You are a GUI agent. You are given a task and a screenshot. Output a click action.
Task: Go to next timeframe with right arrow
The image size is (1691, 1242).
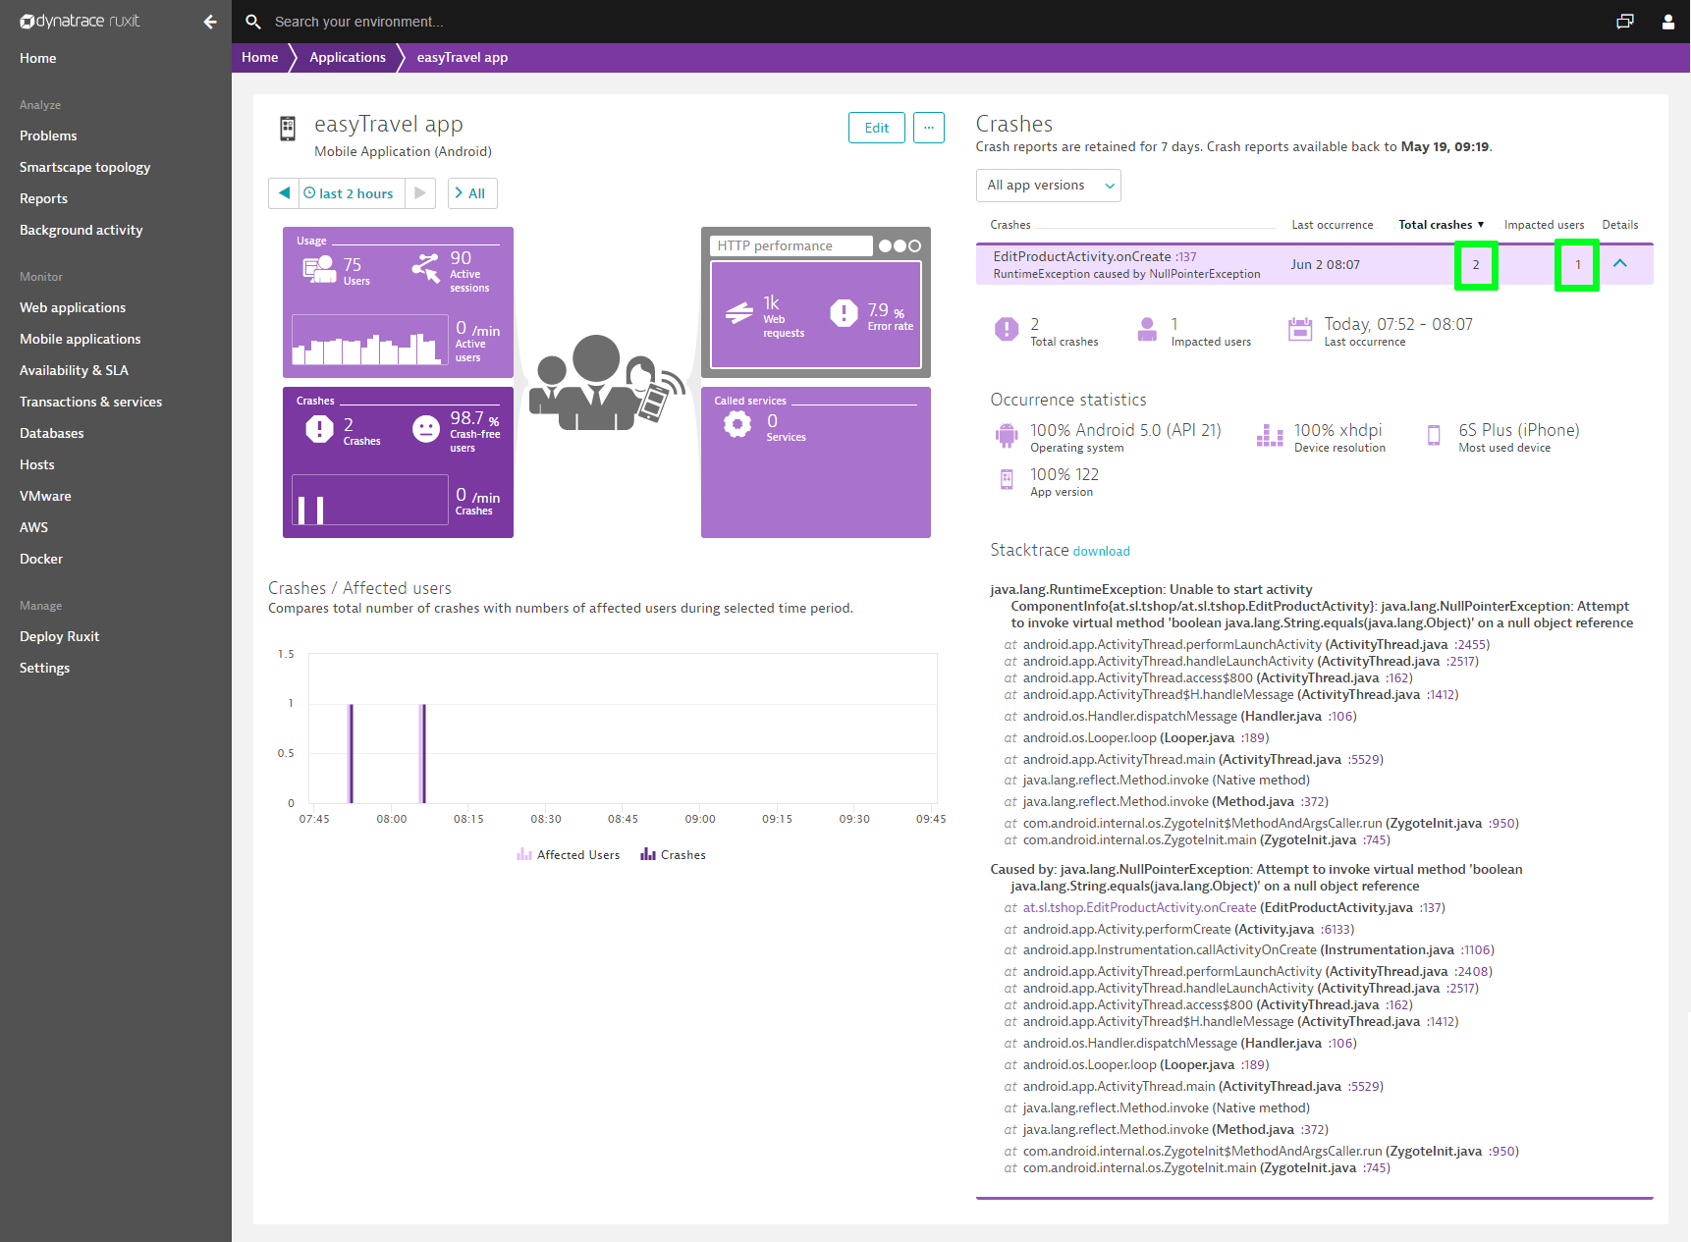(x=420, y=193)
